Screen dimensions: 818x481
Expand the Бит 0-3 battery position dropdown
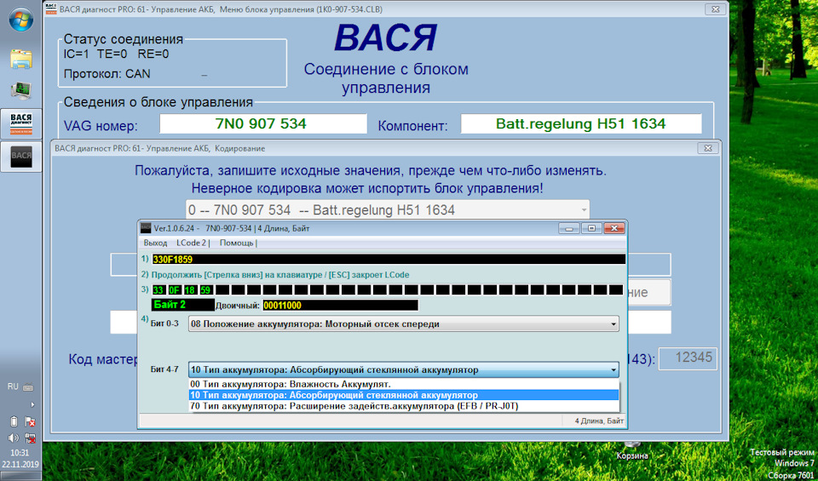(x=613, y=324)
